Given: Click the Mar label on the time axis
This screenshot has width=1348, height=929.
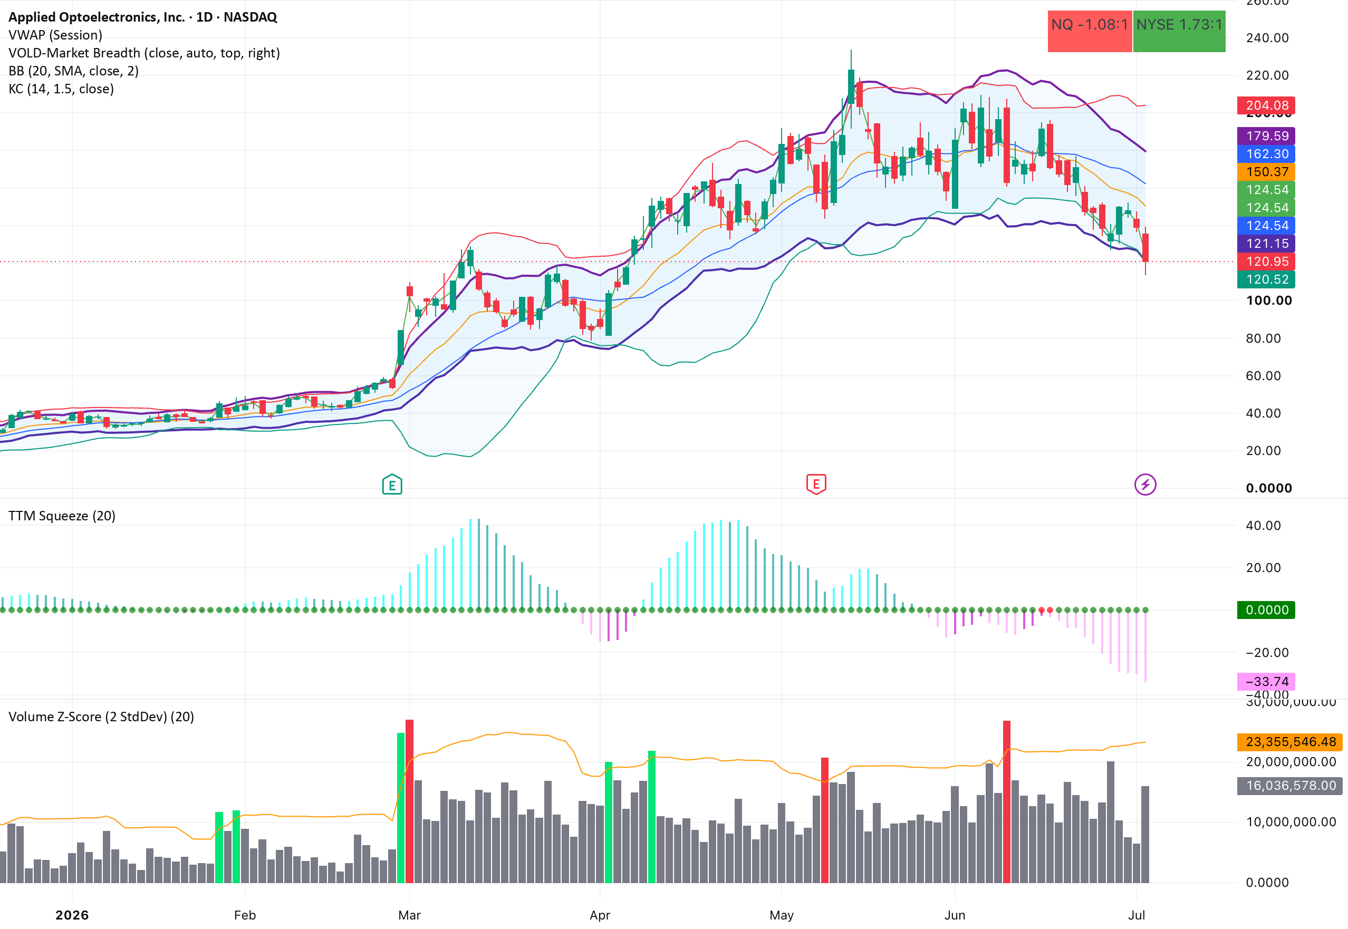Looking at the screenshot, I should [409, 915].
